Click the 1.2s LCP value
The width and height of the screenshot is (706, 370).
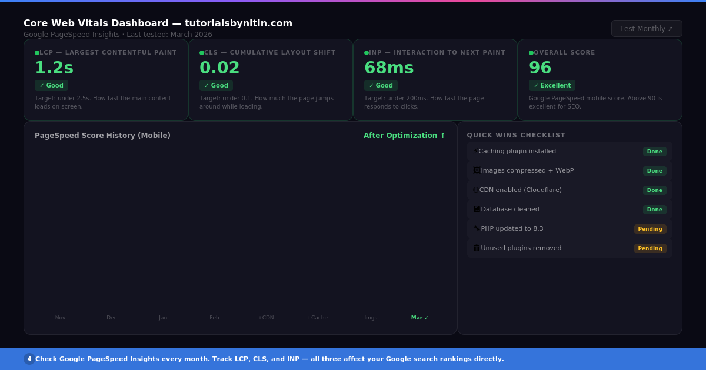pyautogui.click(x=54, y=68)
